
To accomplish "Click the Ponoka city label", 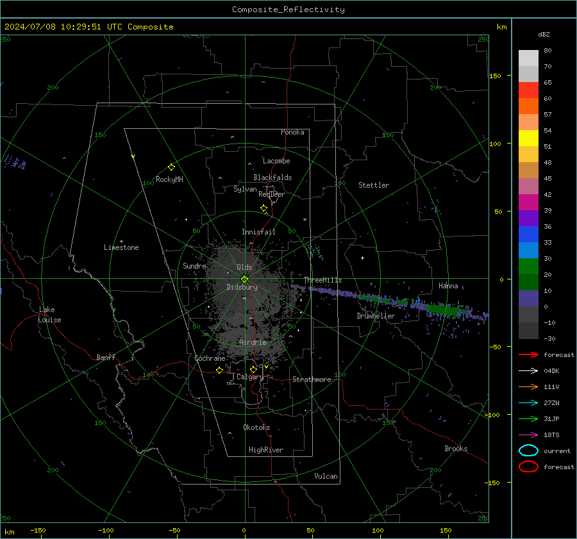I will (292, 132).
